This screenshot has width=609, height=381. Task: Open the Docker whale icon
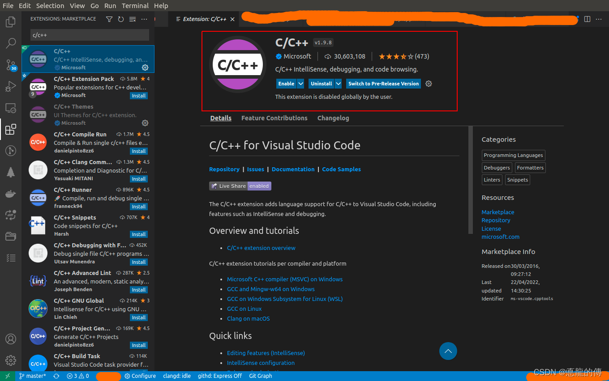(x=11, y=194)
